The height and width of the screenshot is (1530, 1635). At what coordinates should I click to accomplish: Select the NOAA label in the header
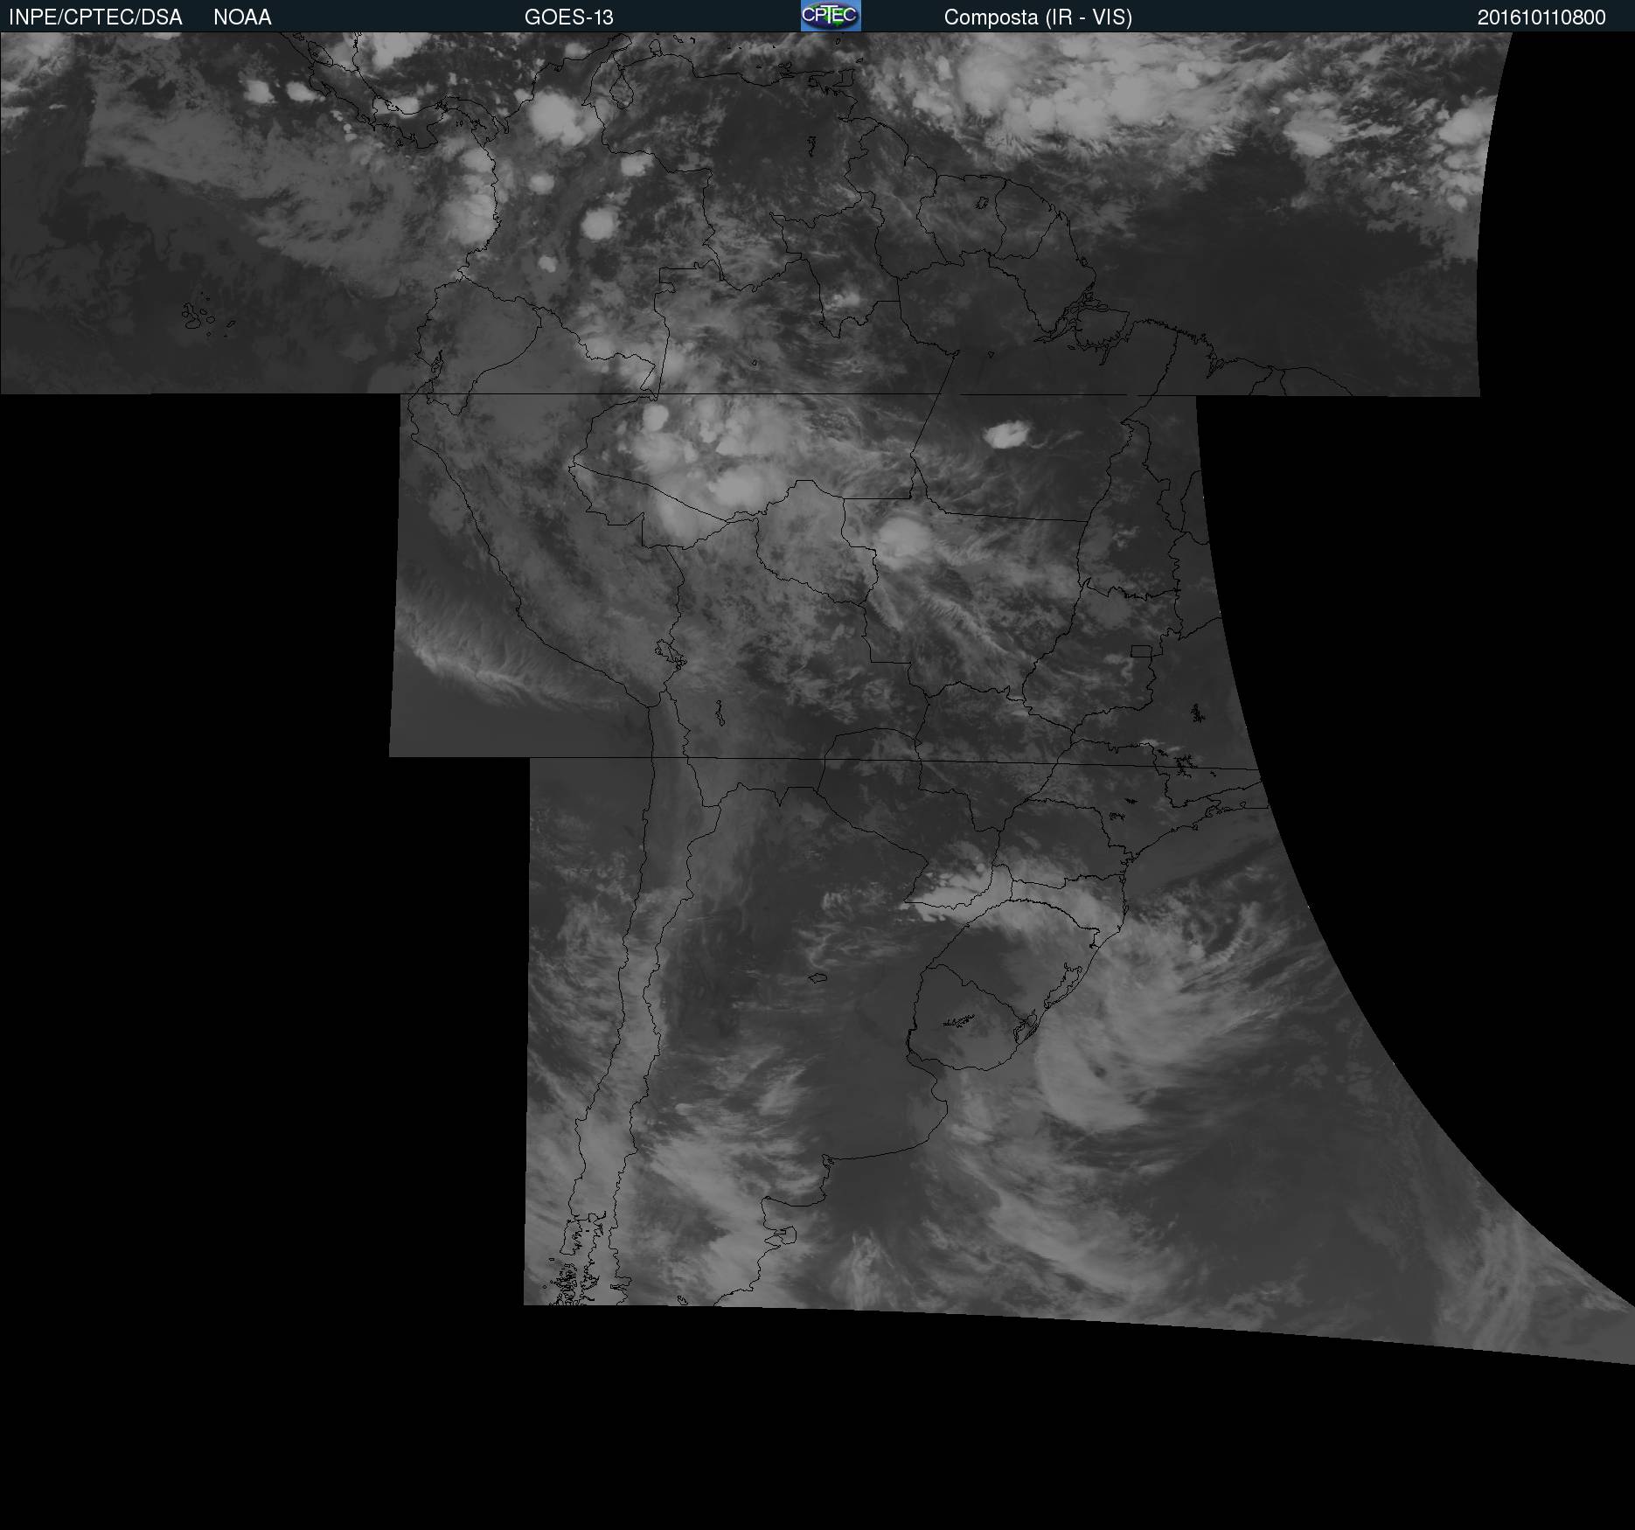tap(242, 17)
